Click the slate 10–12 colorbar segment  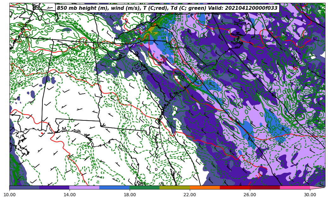(24, 187)
